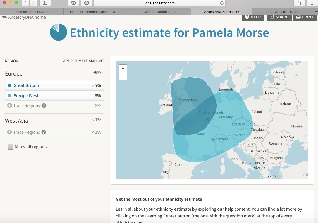Reload the page with the refresh icon

(x=222, y=3)
